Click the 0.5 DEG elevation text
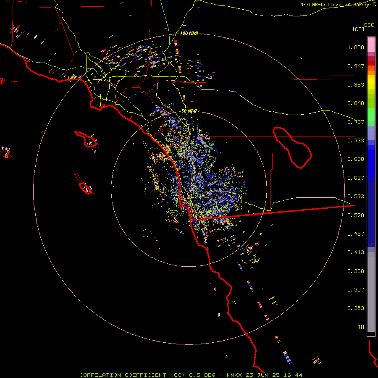This screenshot has width=378, height=378. (202, 375)
